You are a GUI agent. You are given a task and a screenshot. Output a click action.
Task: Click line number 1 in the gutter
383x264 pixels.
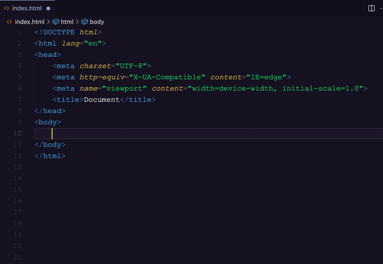(x=20, y=33)
